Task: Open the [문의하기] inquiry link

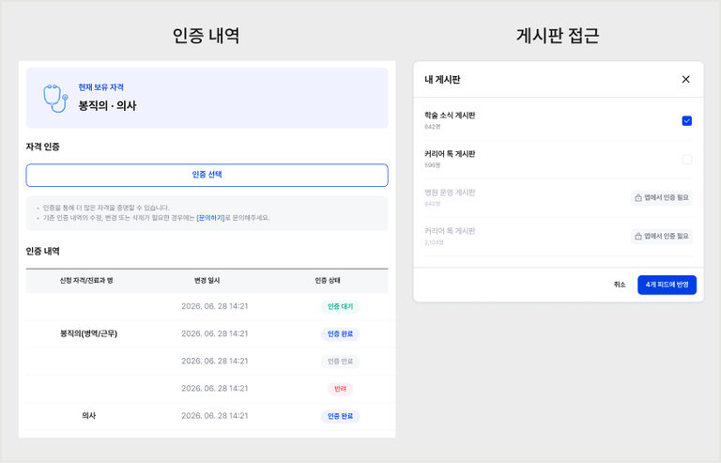Action: (210, 218)
